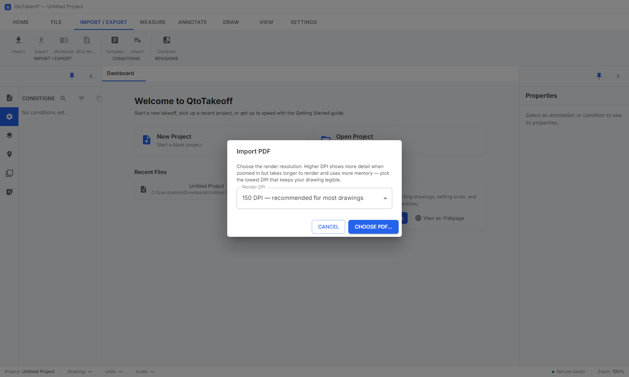Filter the conditions list
Screen dimensions: 629x377
(81, 99)
